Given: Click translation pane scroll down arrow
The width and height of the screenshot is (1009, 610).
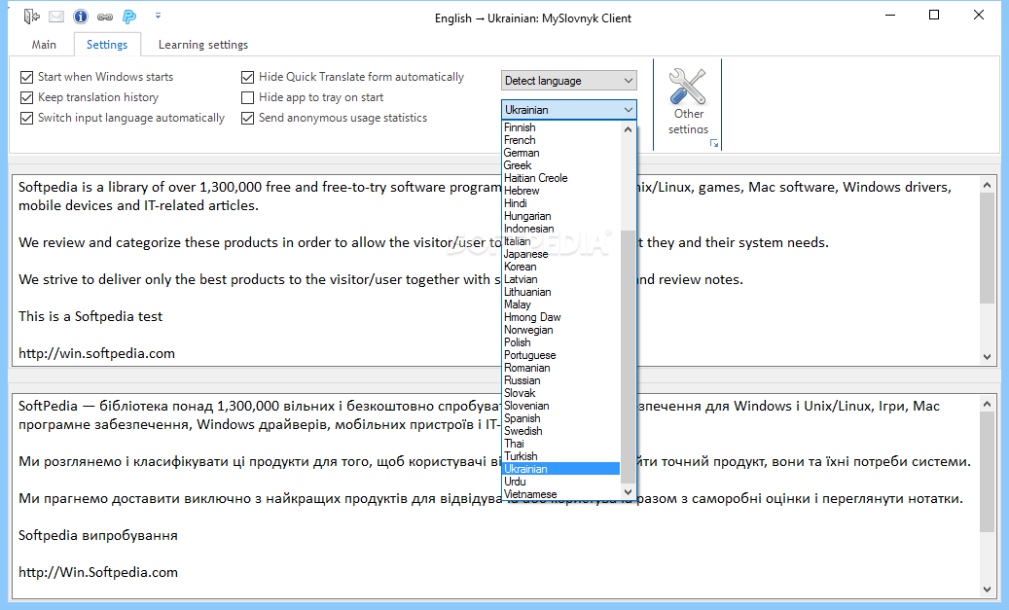Looking at the screenshot, I should click(988, 590).
